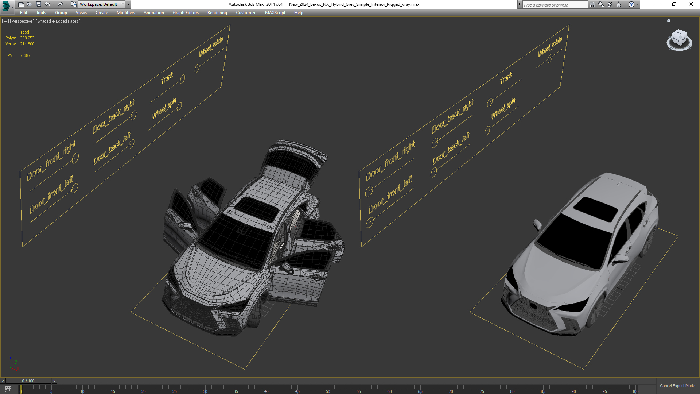Screen dimensions: 700x394
Task: Select the right panel Wheel_rotate slider circle
Action: pos(550,58)
